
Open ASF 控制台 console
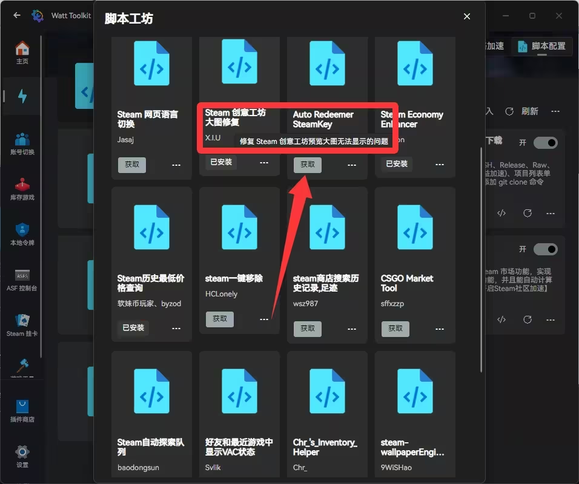pos(22,280)
